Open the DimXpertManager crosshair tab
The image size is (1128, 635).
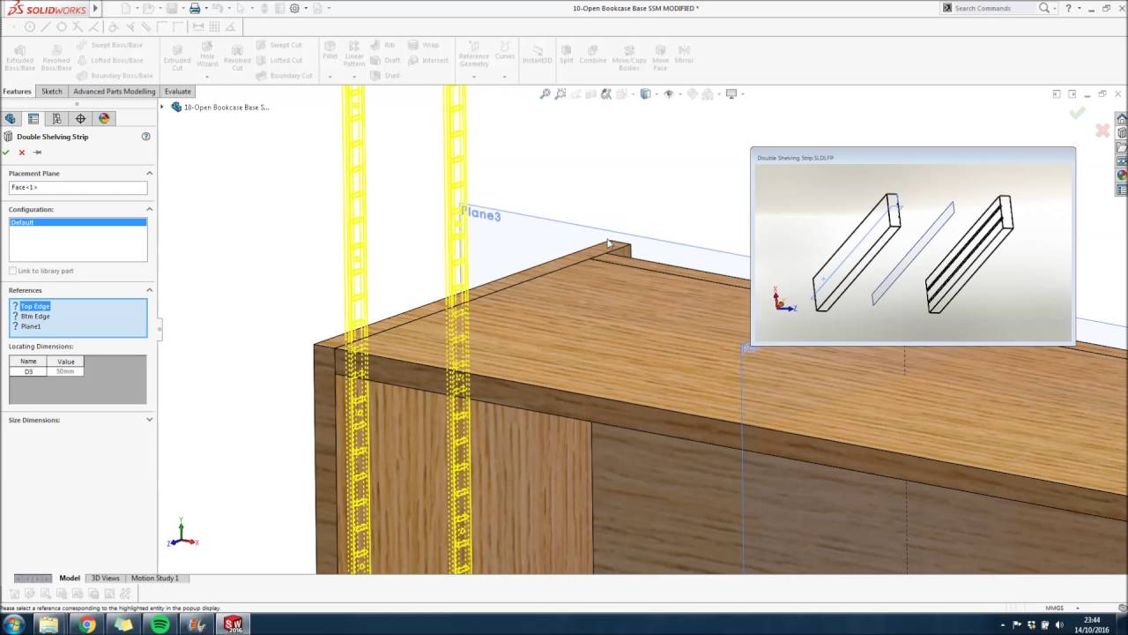(80, 118)
